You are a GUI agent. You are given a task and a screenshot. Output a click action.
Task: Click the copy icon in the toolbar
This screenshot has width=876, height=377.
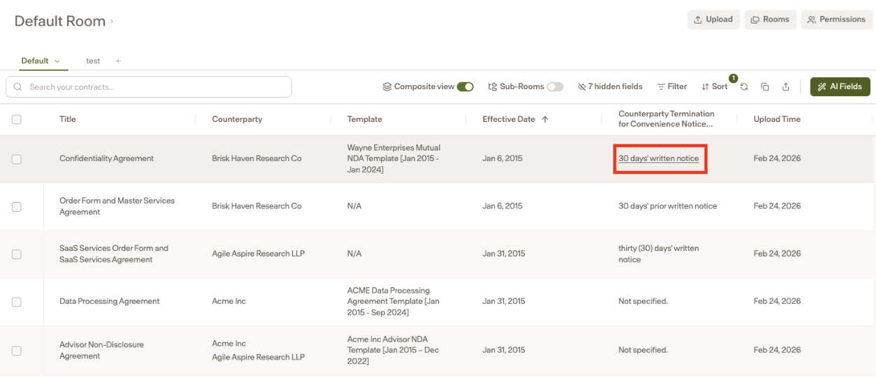pyautogui.click(x=765, y=87)
